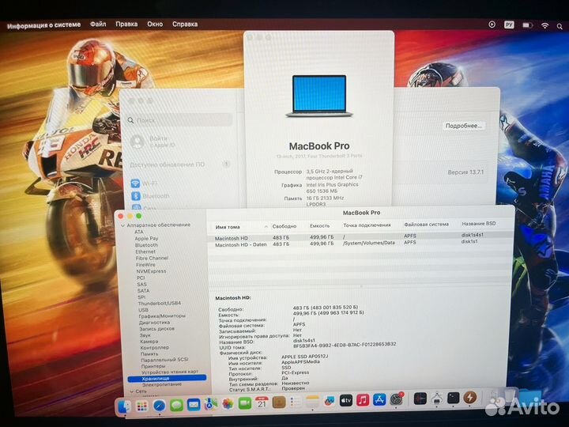
Task: Select Графика/Мониторы in the sidebar
Action: [162, 316]
